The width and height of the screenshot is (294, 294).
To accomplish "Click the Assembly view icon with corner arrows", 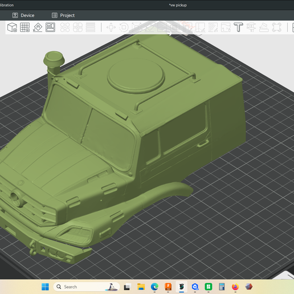I will (x=276, y=27).
